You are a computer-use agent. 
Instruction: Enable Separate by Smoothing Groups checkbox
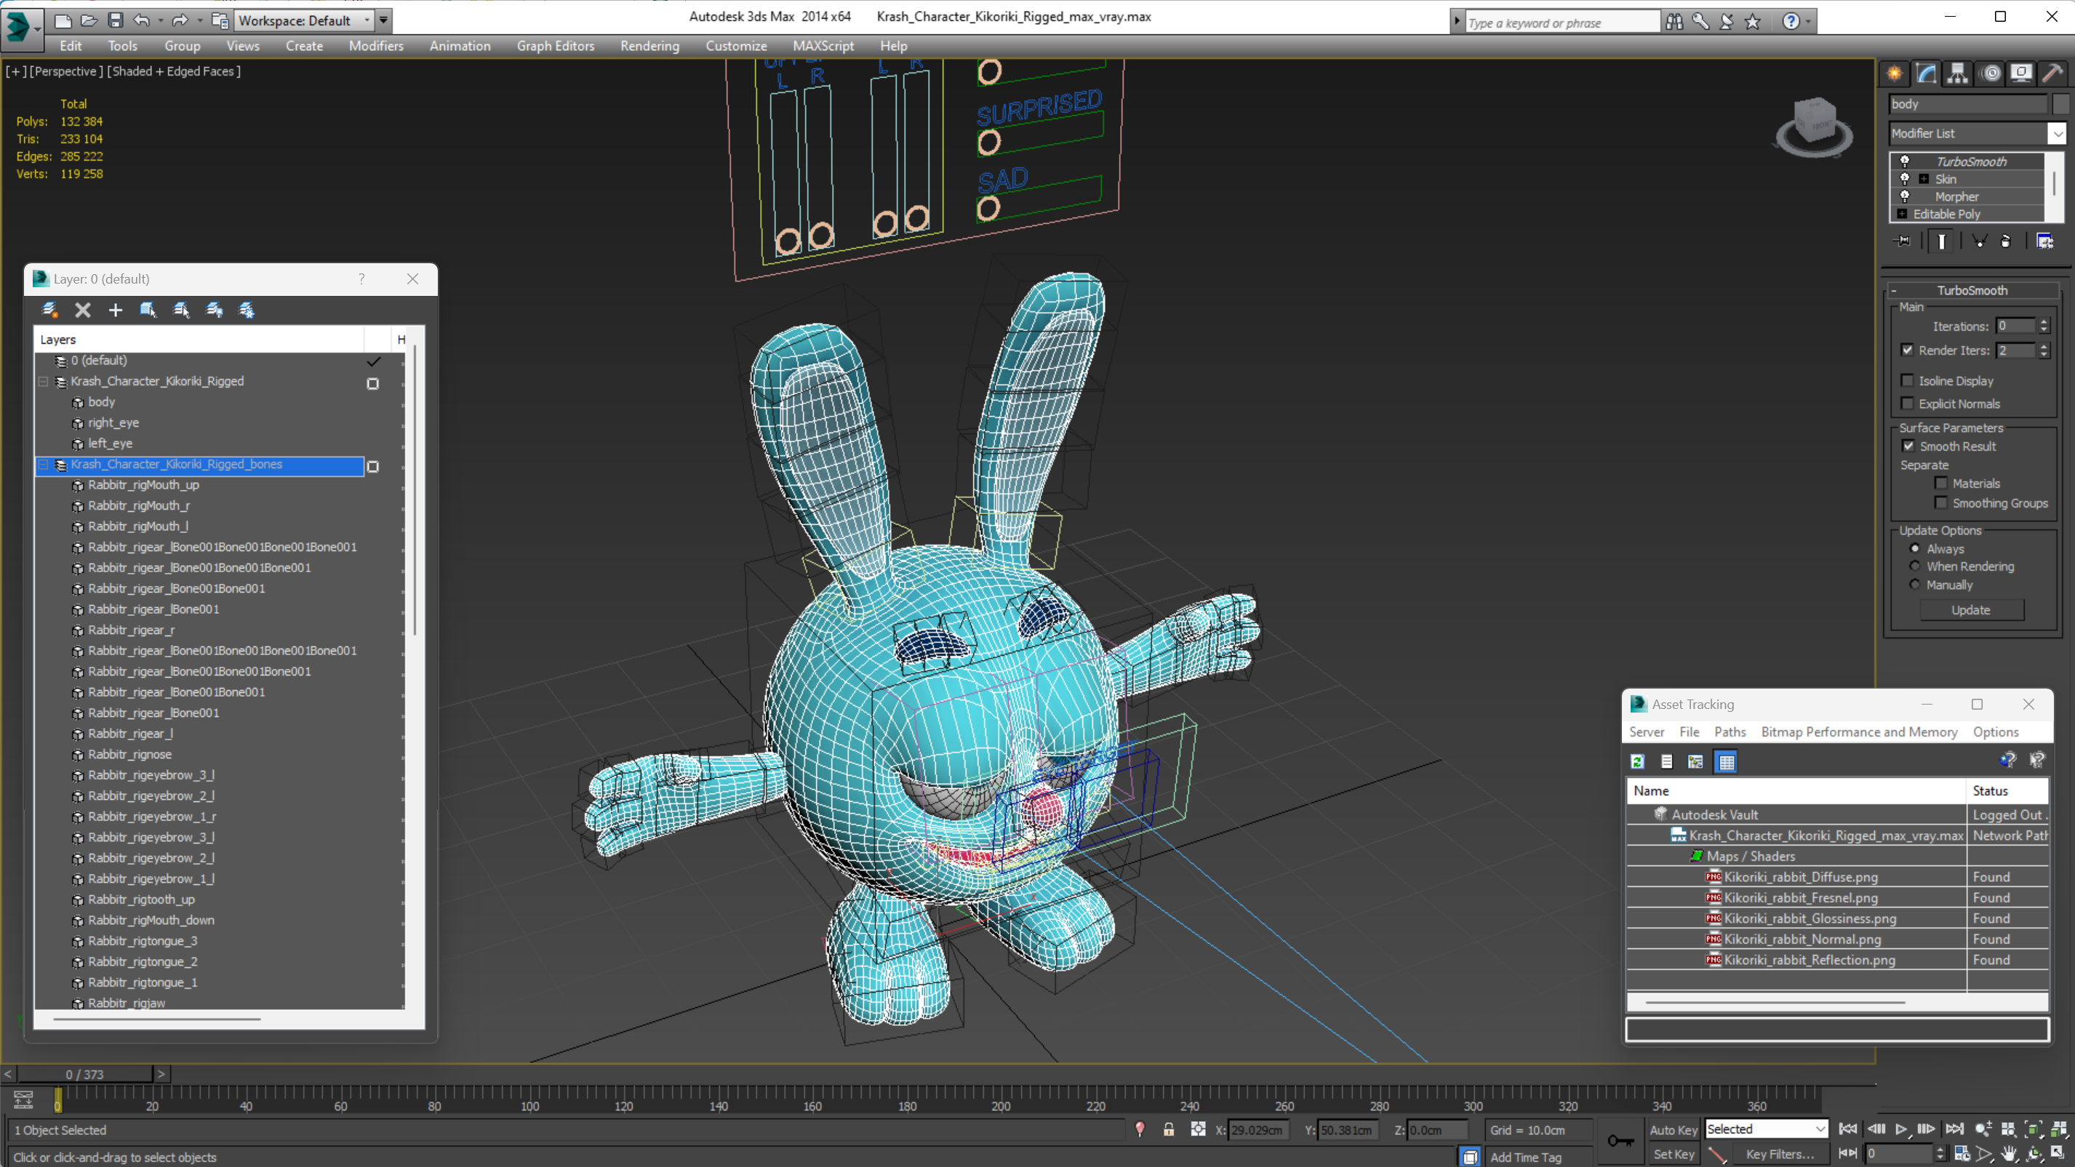[x=1941, y=502]
